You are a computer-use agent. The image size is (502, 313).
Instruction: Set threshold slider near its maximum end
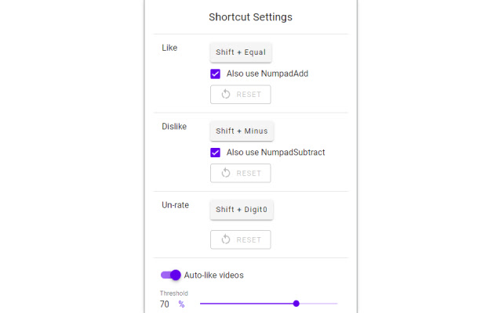(335, 304)
